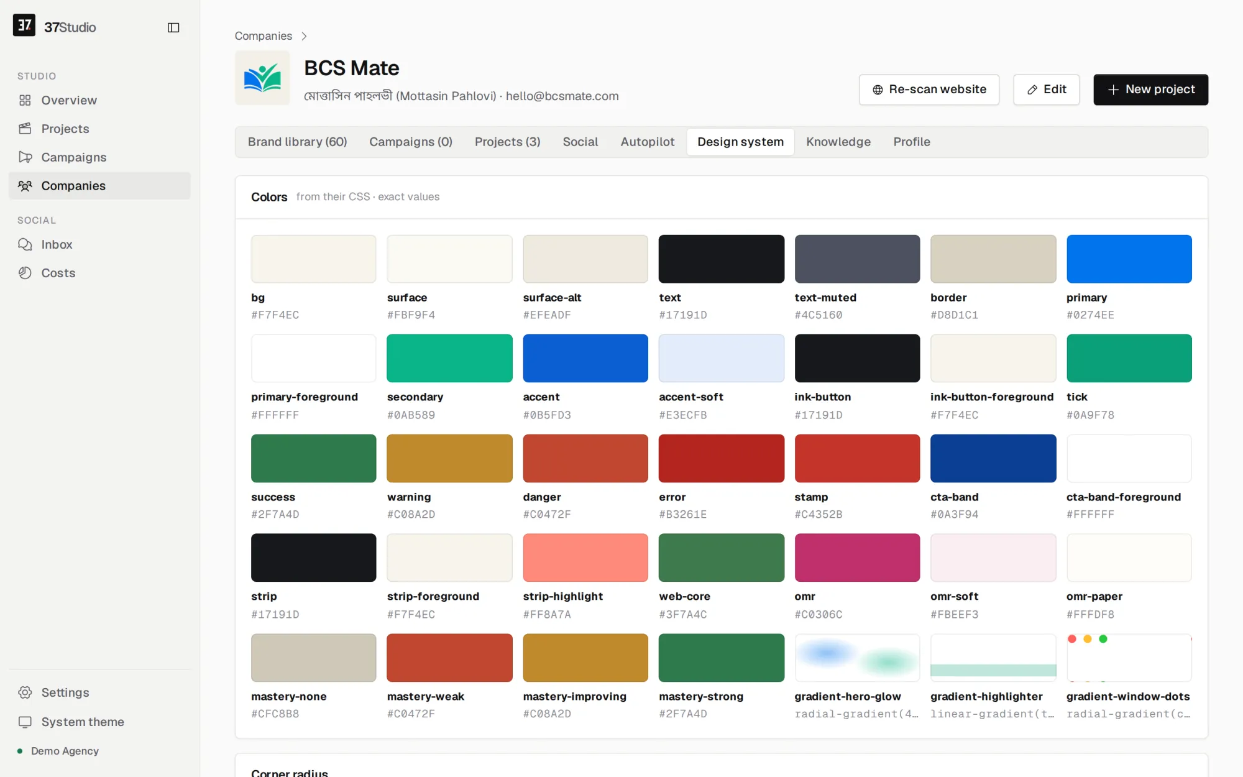
Task: Click the 37Studio logo icon
Action: 24,25
